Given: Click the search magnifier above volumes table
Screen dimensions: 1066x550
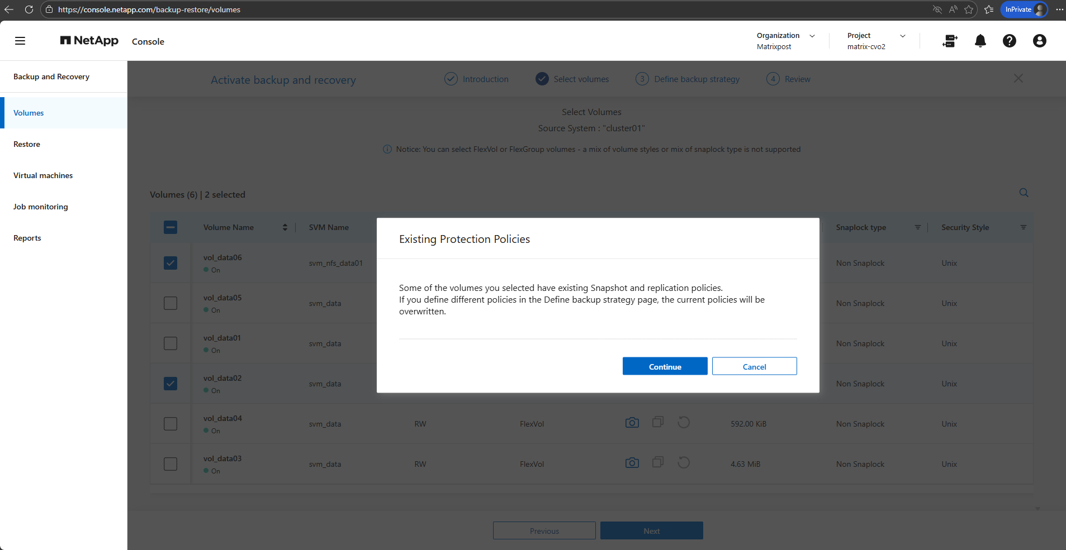Looking at the screenshot, I should [x=1024, y=193].
